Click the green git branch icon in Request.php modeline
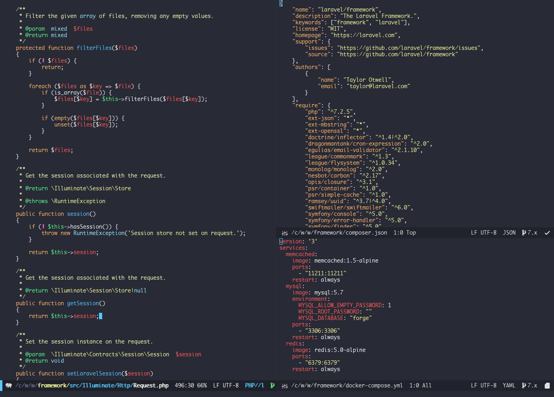554x397 pixels. pyautogui.click(x=273, y=386)
